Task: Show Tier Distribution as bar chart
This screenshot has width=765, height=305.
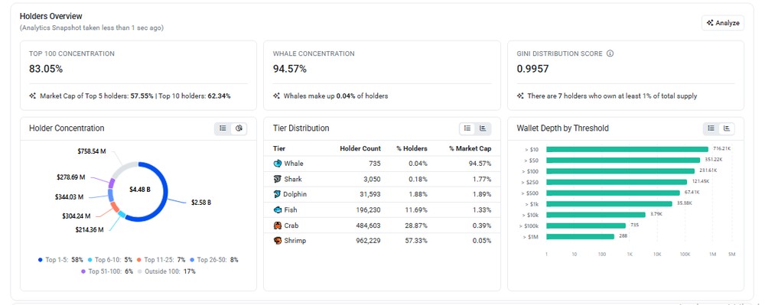Action: pyautogui.click(x=483, y=128)
